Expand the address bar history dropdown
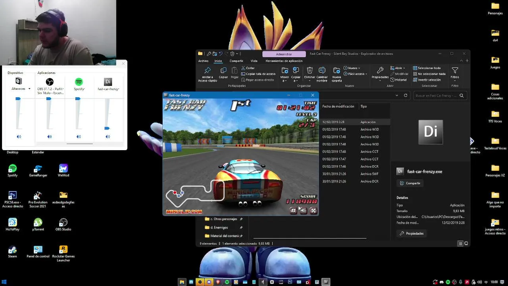This screenshot has width=508, height=286. tap(396, 95)
